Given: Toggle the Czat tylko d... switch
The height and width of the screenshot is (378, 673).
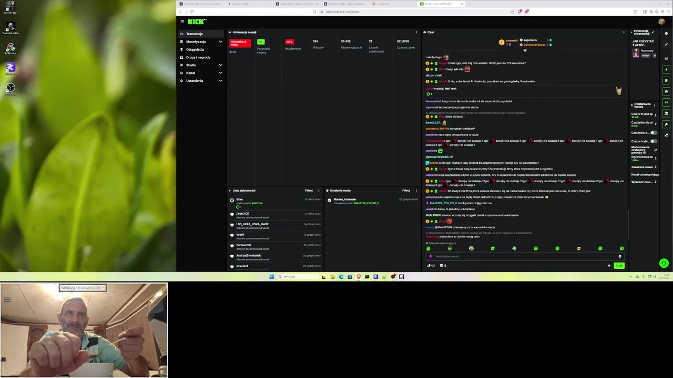Looking at the screenshot, I should pos(654,133).
